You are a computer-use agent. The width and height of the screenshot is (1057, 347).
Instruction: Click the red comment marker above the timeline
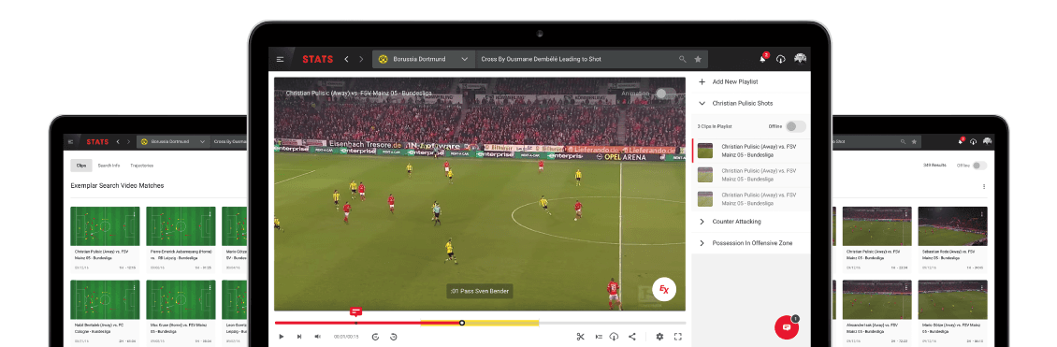(x=356, y=311)
